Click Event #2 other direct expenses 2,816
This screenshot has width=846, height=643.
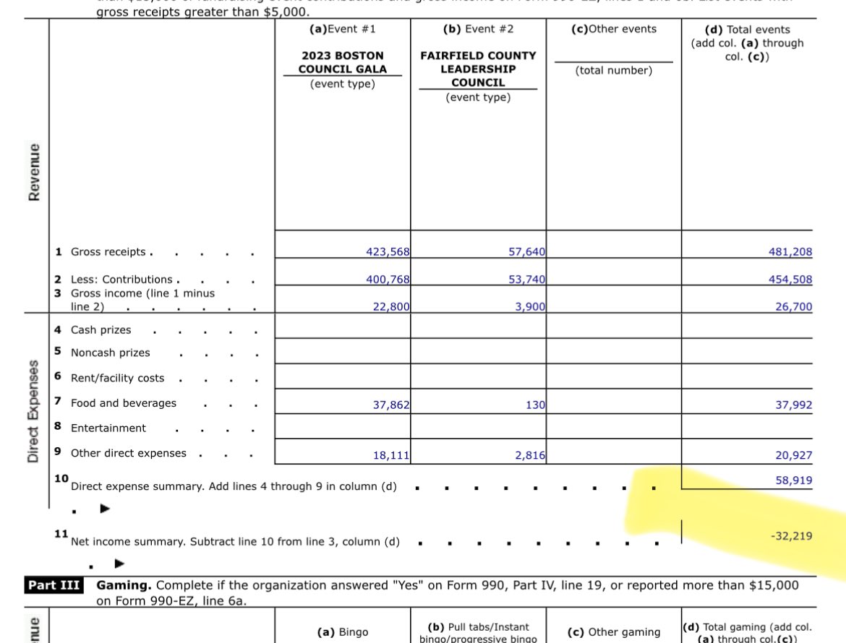530,455
